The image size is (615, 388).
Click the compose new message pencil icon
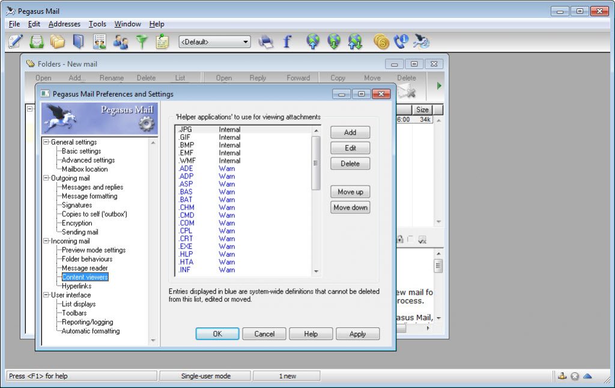coord(15,41)
